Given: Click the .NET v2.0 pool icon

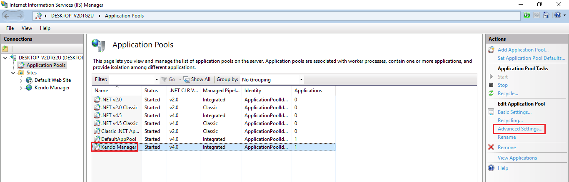Looking at the screenshot, I should [97, 100].
